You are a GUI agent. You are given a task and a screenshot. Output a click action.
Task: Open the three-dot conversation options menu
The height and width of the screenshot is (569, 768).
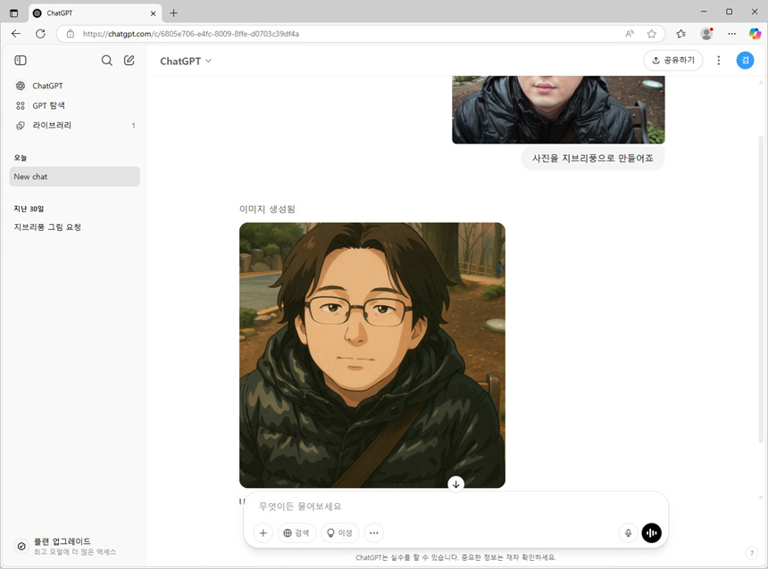tap(719, 61)
